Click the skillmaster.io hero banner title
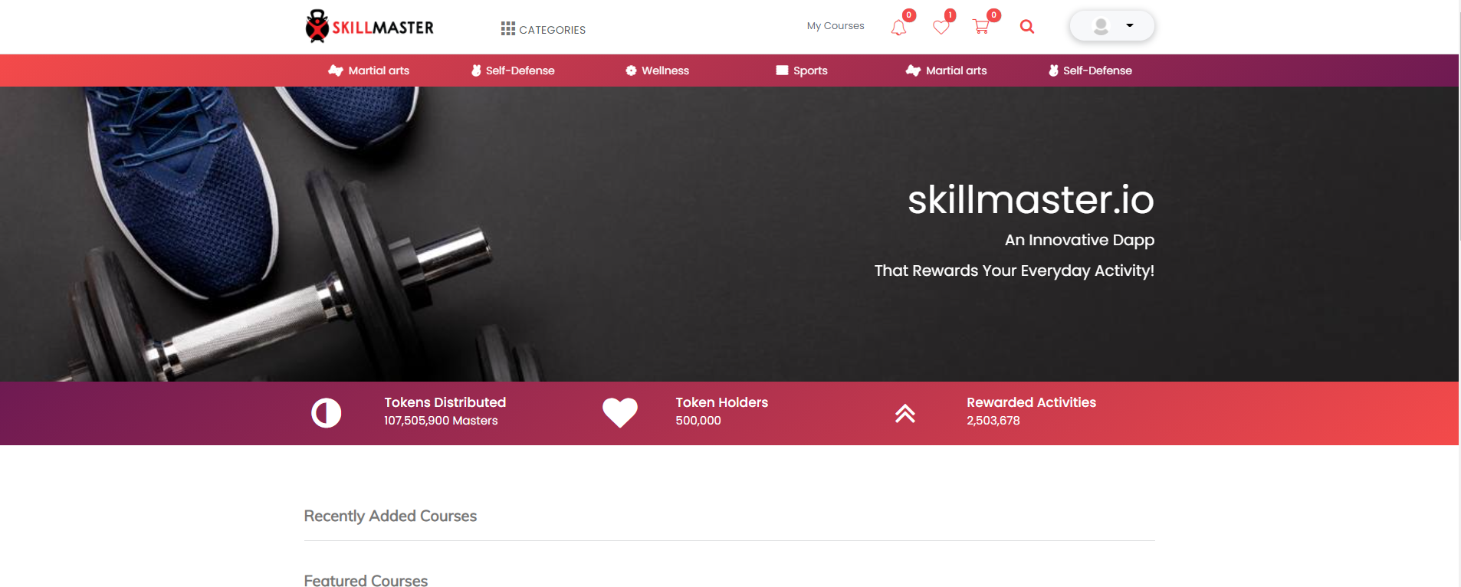 1031,199
